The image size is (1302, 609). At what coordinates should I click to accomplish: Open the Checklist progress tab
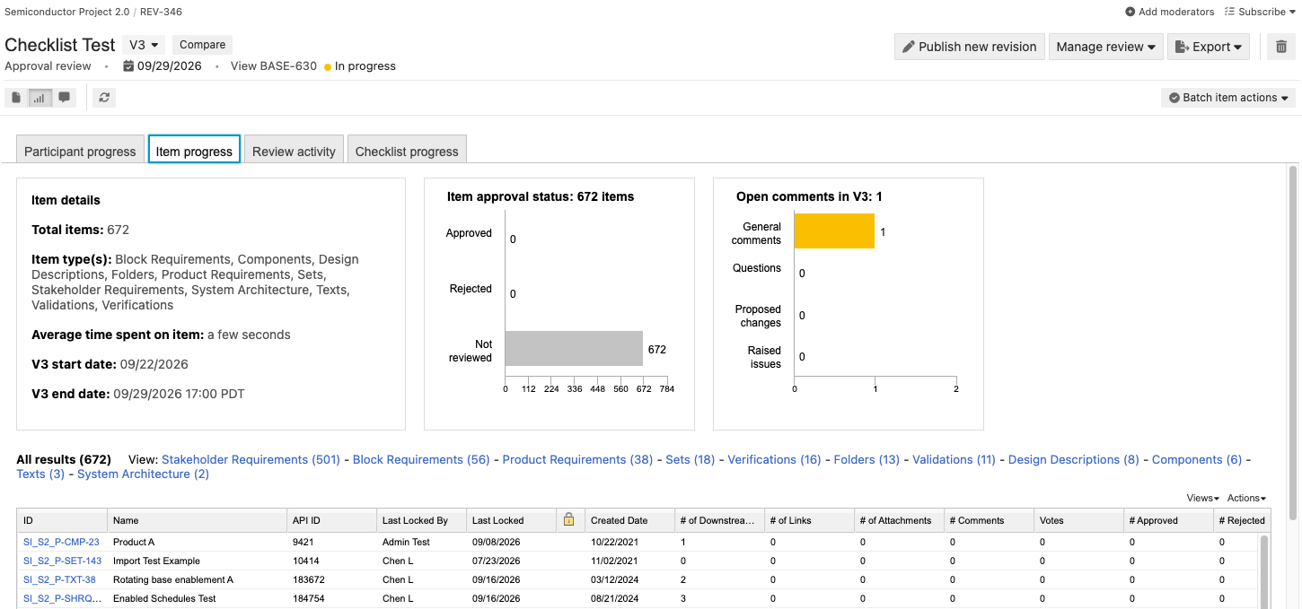[x=407, y=151]
